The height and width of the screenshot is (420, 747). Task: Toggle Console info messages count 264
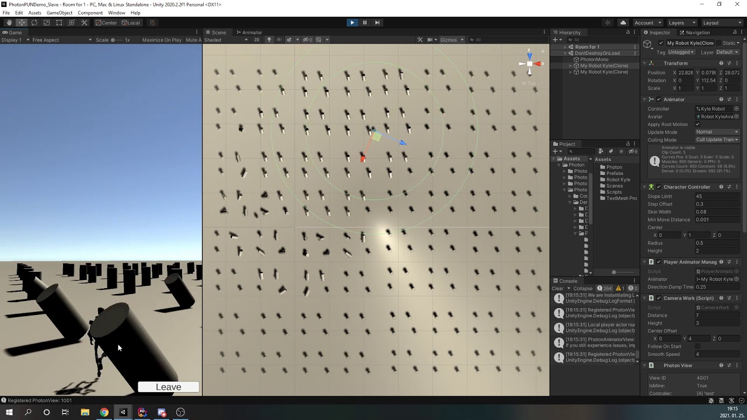[x=604, y=288]
